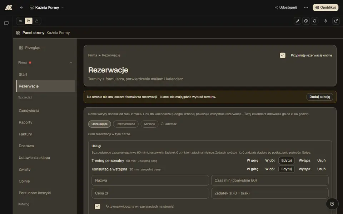Screen dimensions: 343x214
Task: Click the pencil edit icon
Action: 297,21
